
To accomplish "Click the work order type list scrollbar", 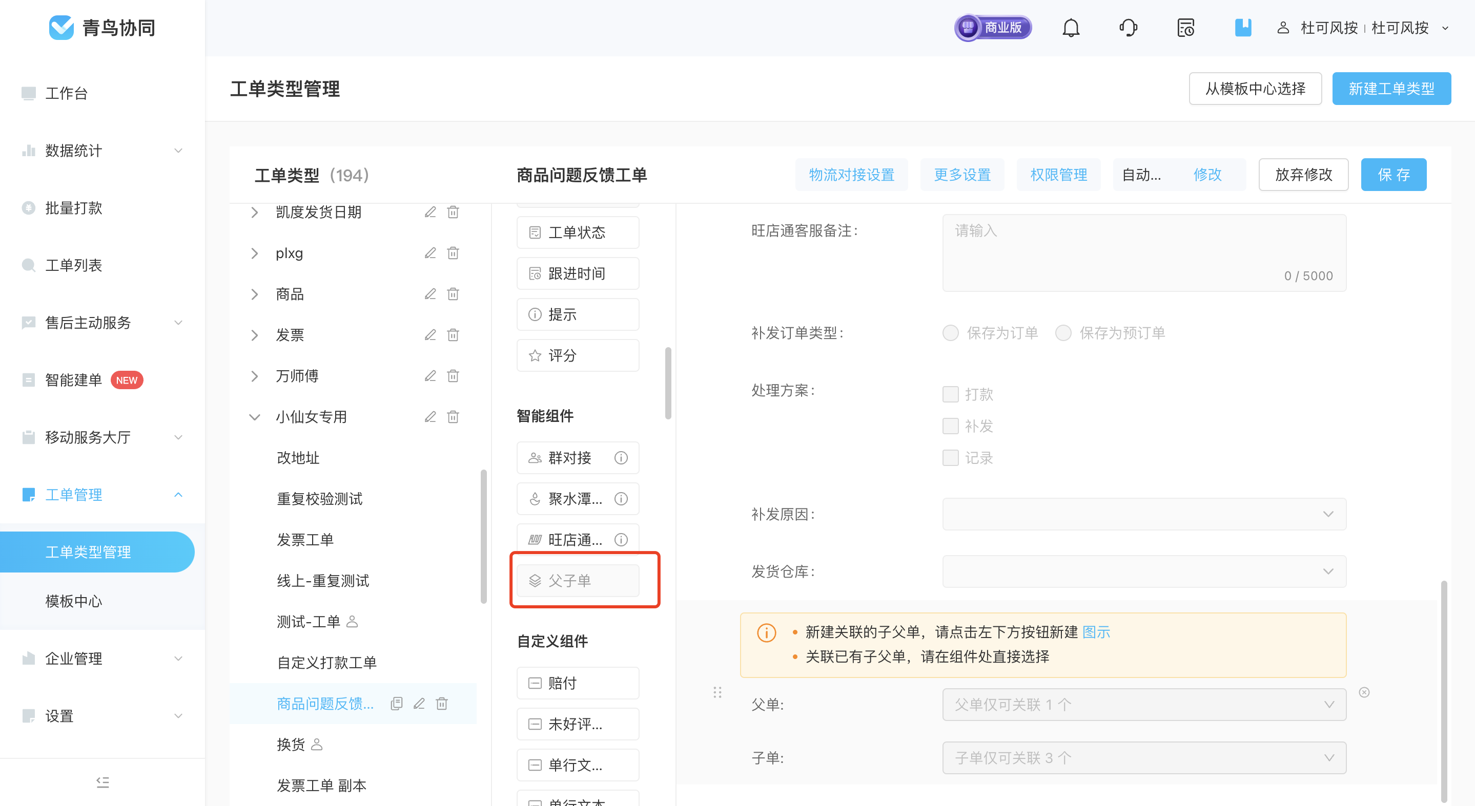I will 484,537.
